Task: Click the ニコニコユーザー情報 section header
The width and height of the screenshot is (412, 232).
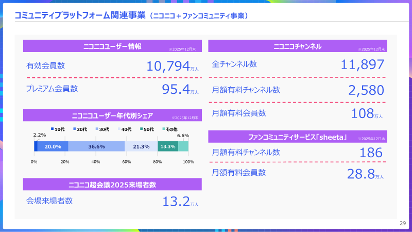Action: pyautogui.click(x=112, y=46)
